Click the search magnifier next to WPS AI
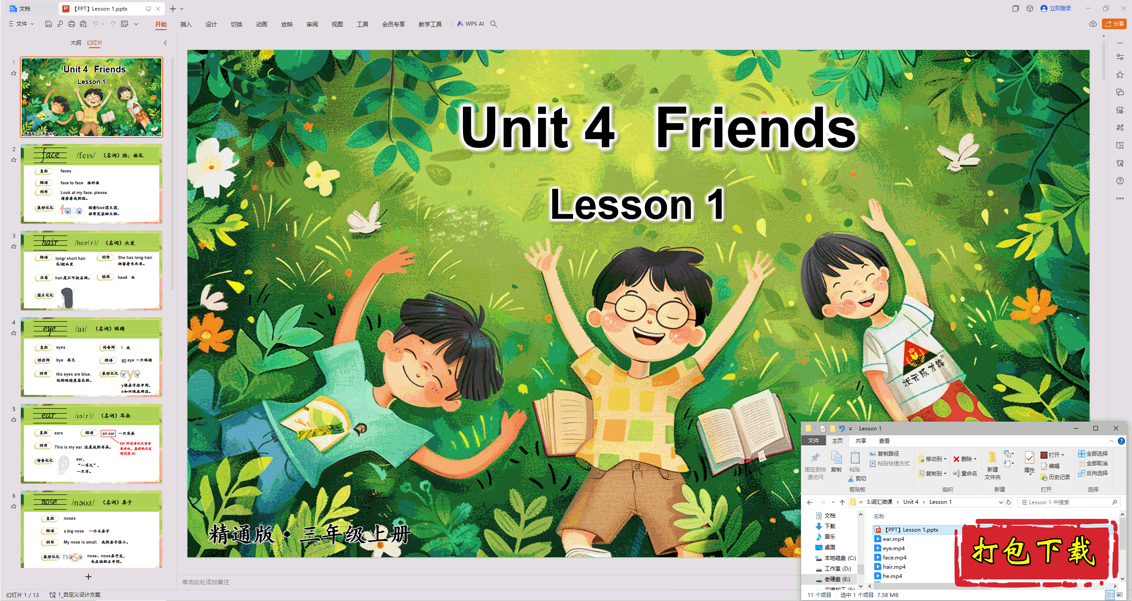 [494, 24]
